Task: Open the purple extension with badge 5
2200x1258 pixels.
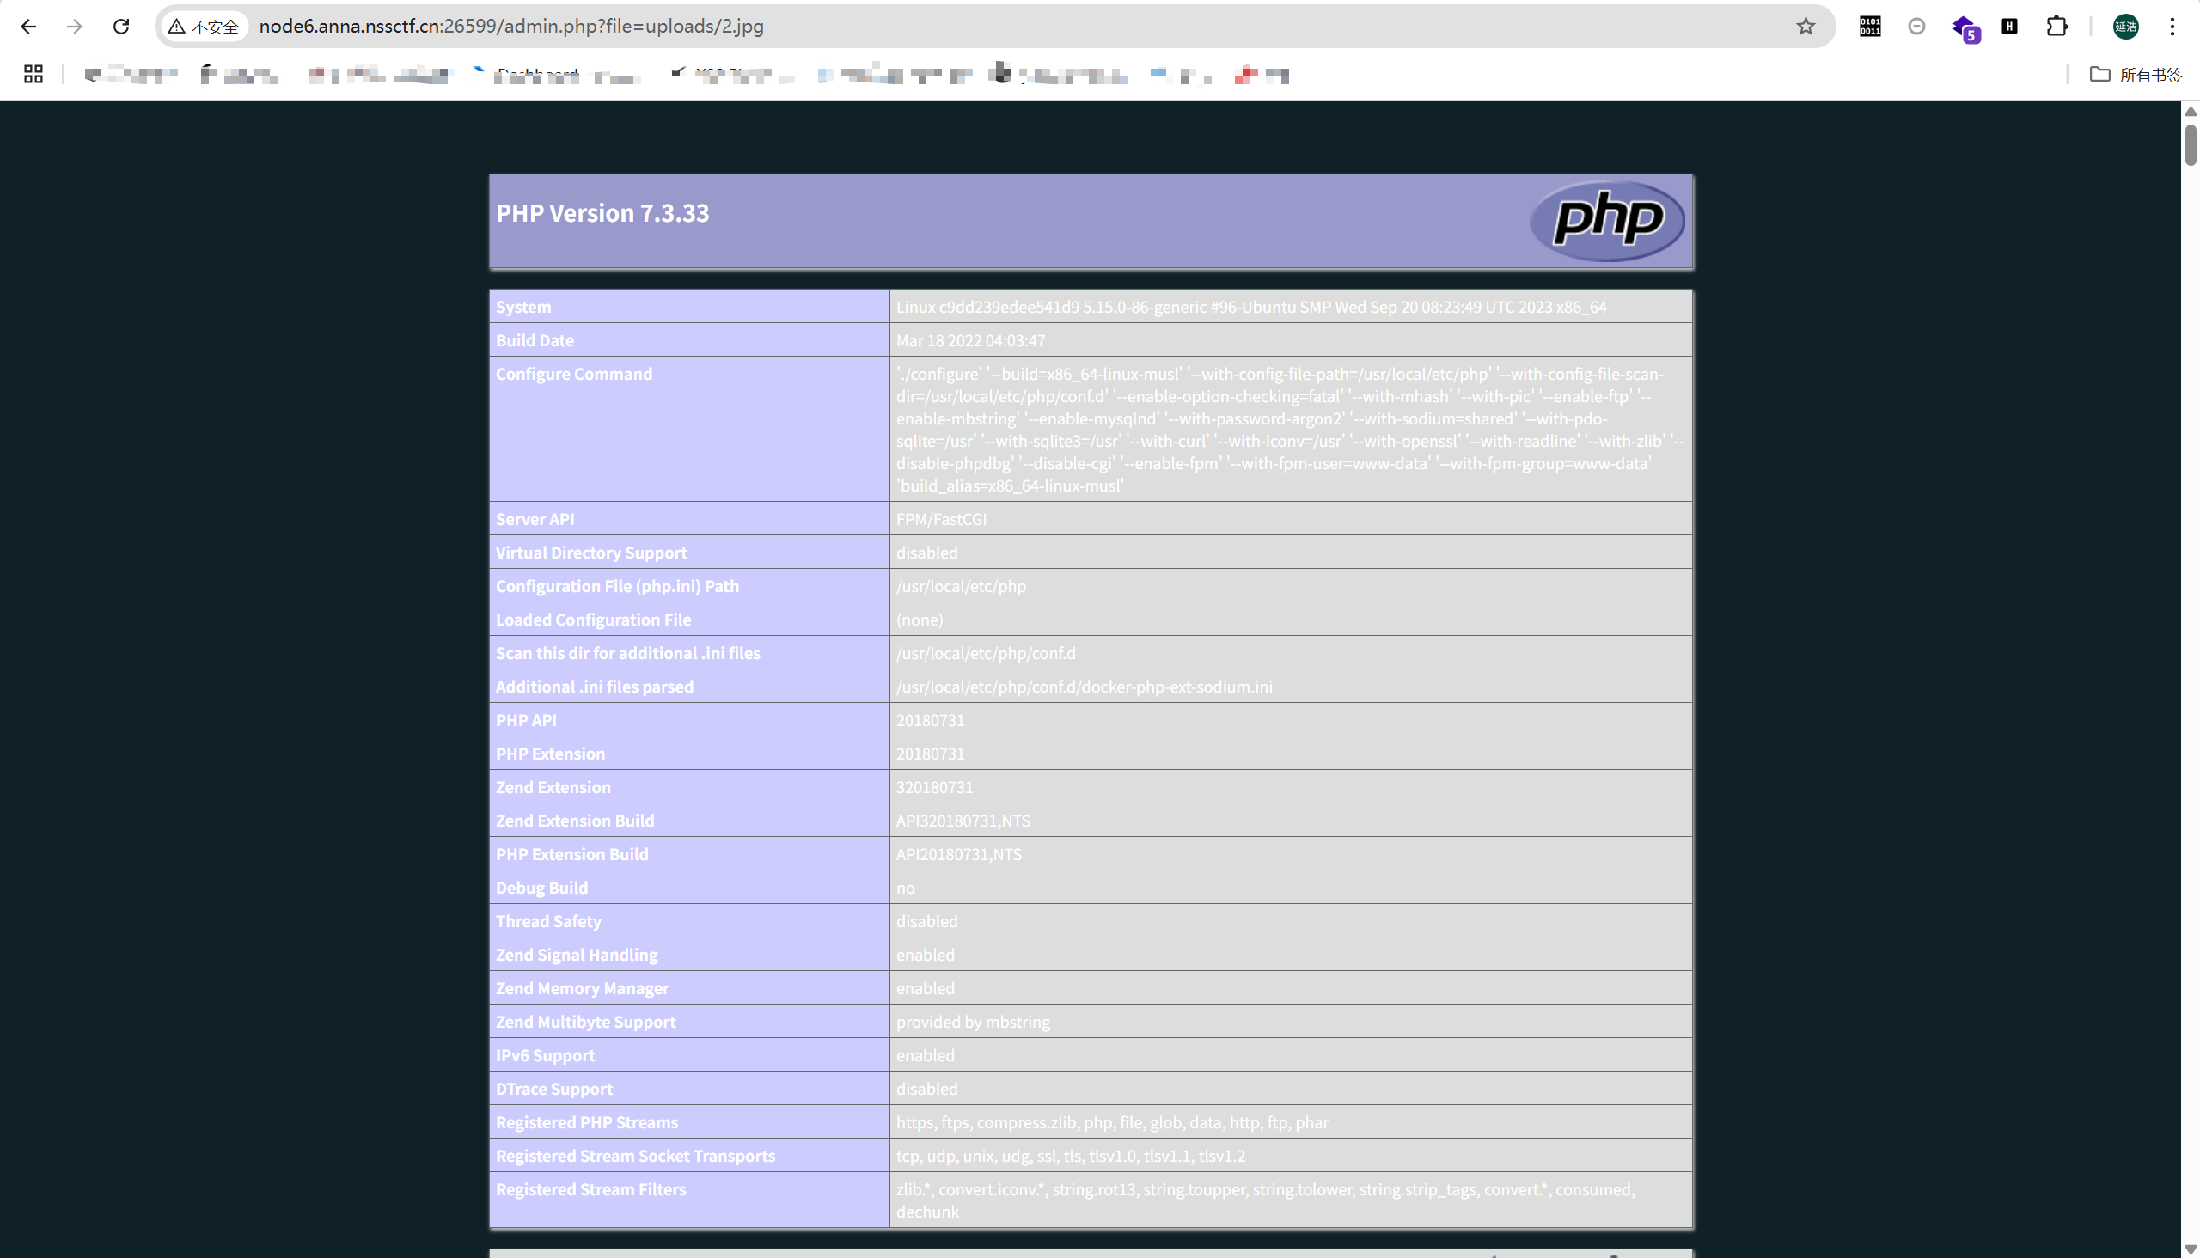Action: pos(1964,27)
